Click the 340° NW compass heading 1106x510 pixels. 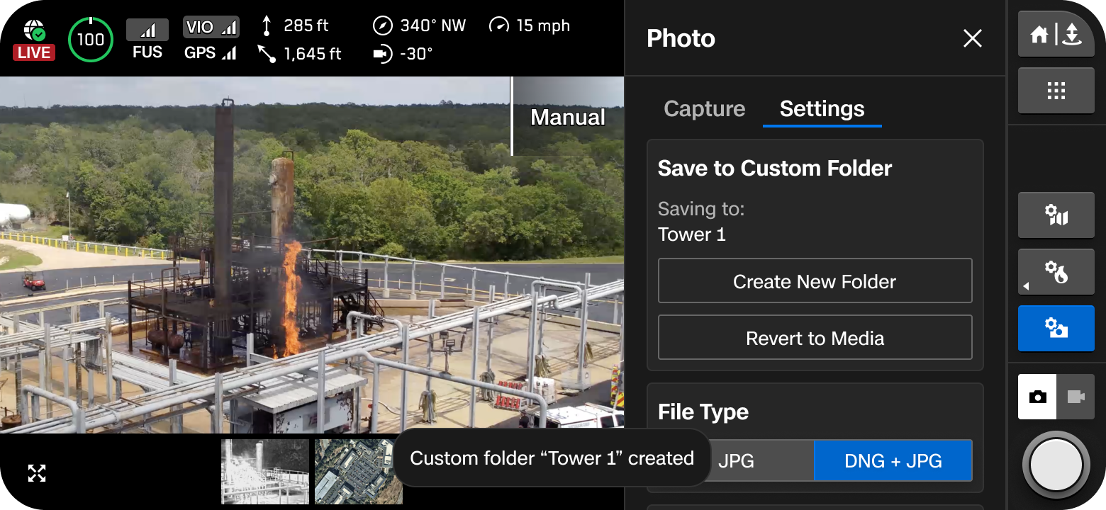click(420, 26)
